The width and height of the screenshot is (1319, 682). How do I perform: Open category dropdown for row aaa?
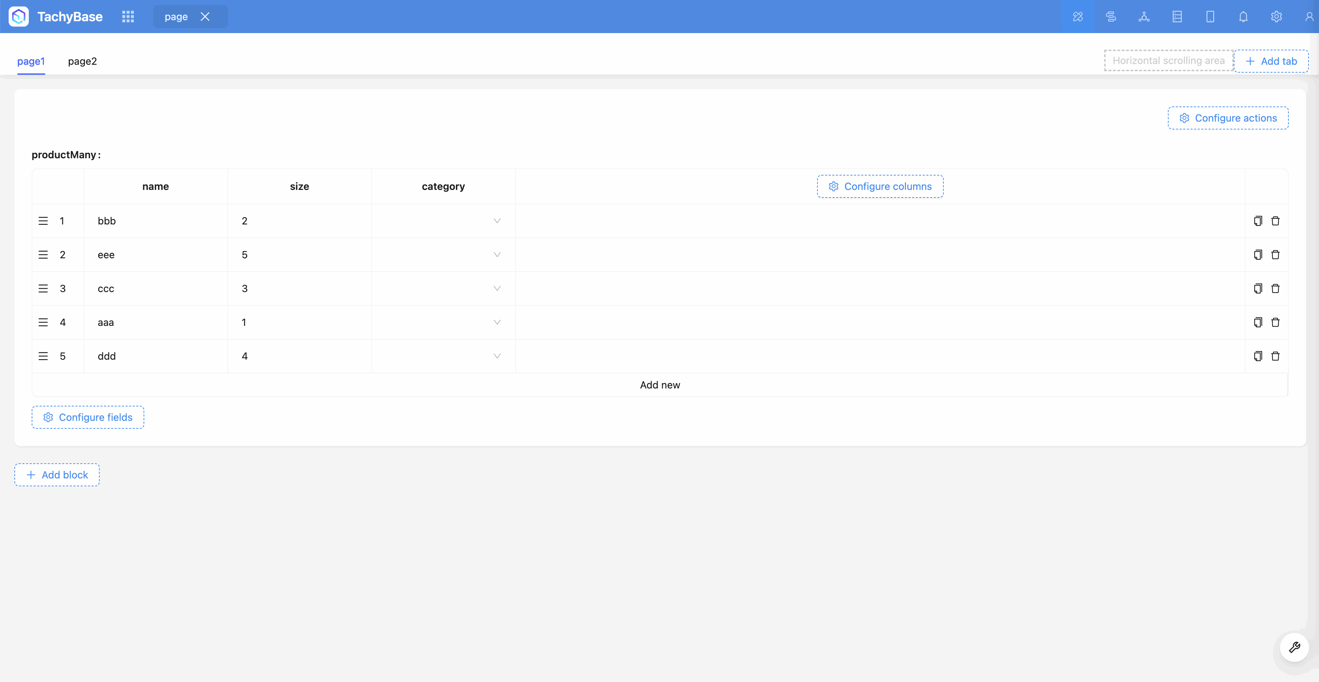497,322
